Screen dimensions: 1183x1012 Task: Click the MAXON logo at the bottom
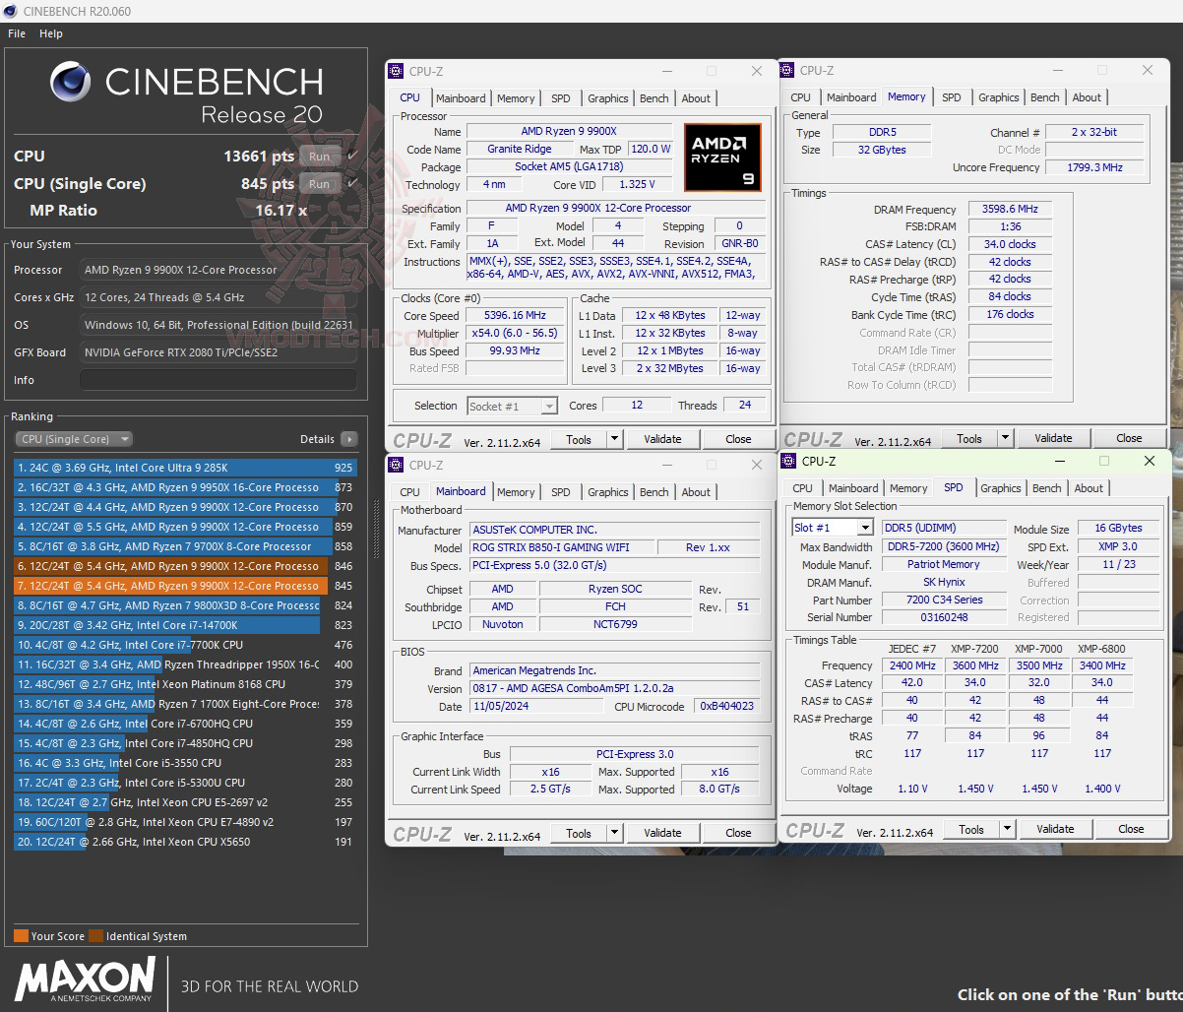pos(85,980)
